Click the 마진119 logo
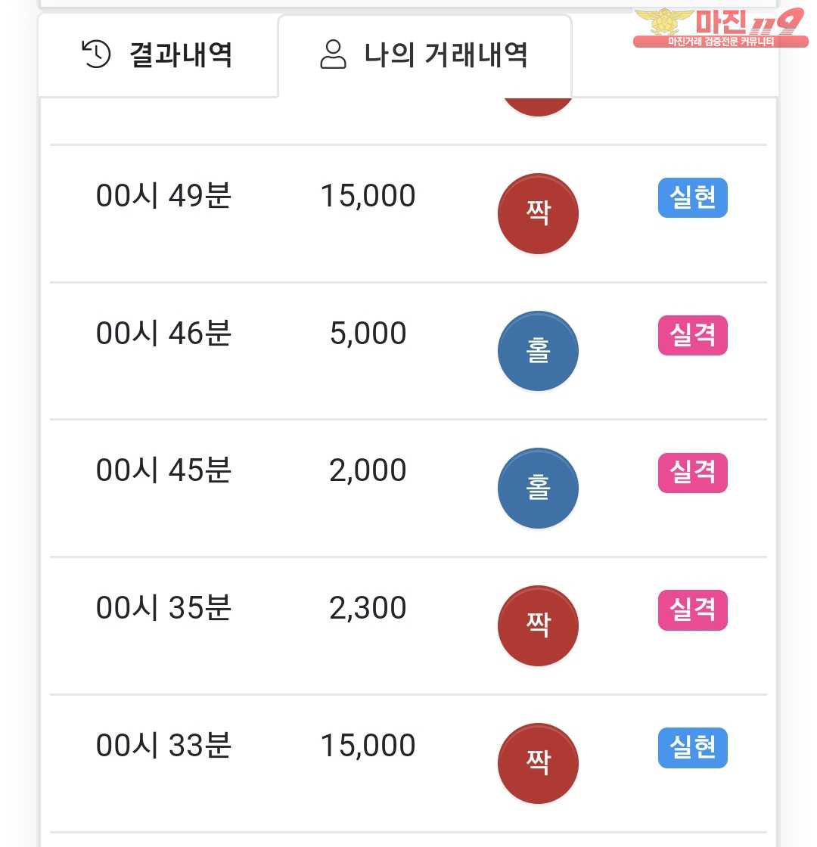 [719, 28]
